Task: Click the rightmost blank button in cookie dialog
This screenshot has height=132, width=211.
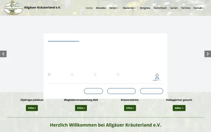Action: pyautogui.click(x=152, y=91)
